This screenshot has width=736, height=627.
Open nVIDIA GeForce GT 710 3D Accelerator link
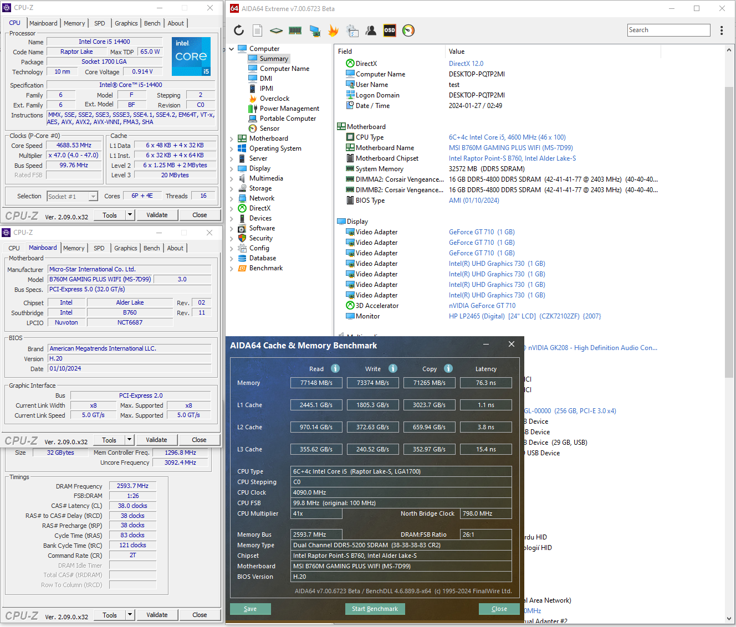click(482, 306)
